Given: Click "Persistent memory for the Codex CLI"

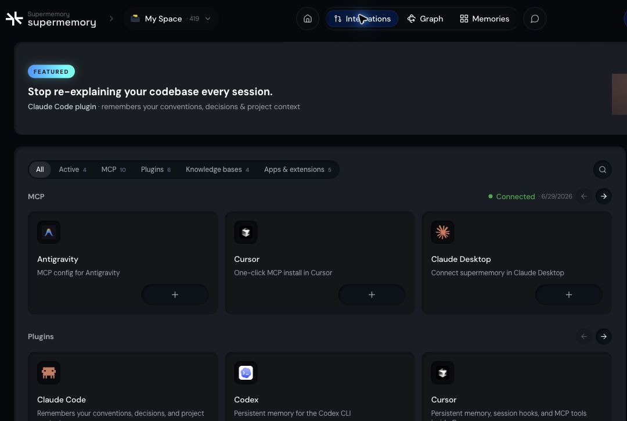Looking at the screenshot, I should (292, 413).
